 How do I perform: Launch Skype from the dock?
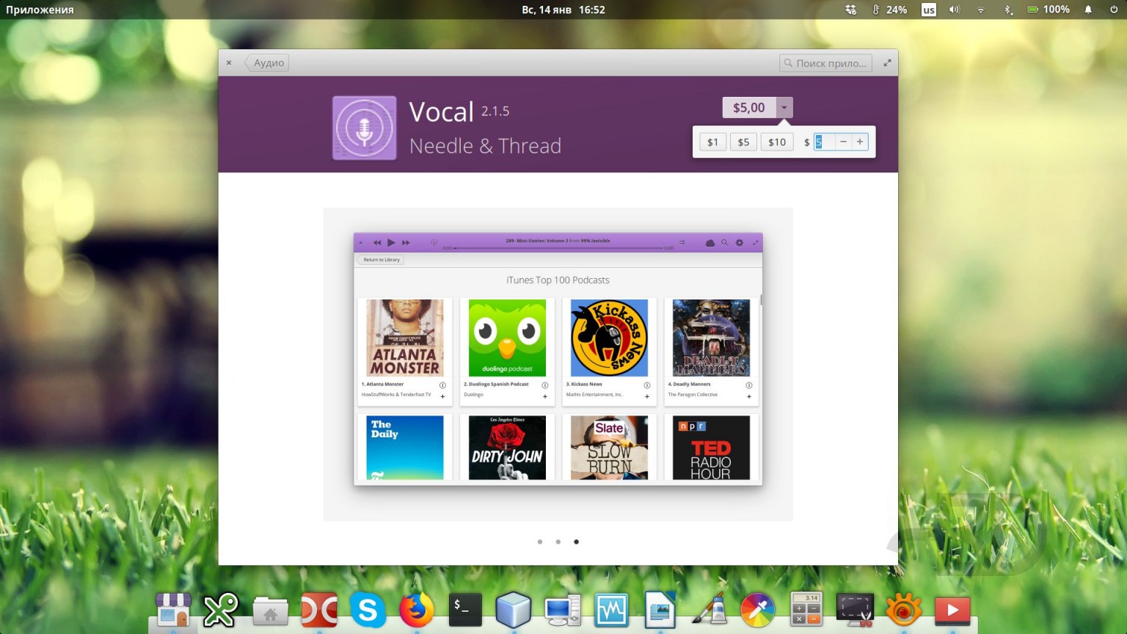click(368, 609)
